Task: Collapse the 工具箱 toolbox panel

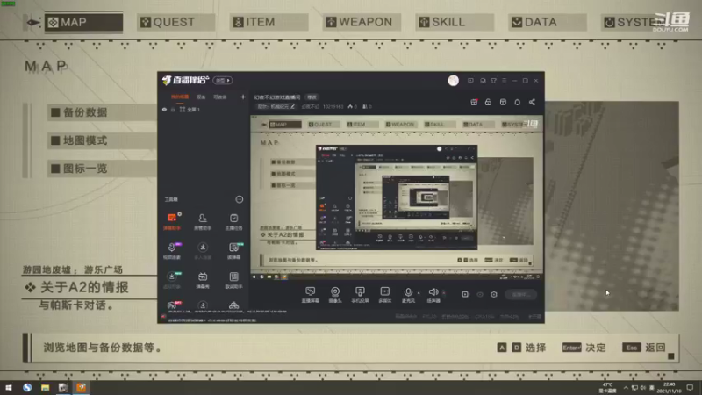Action: point(240,199)
